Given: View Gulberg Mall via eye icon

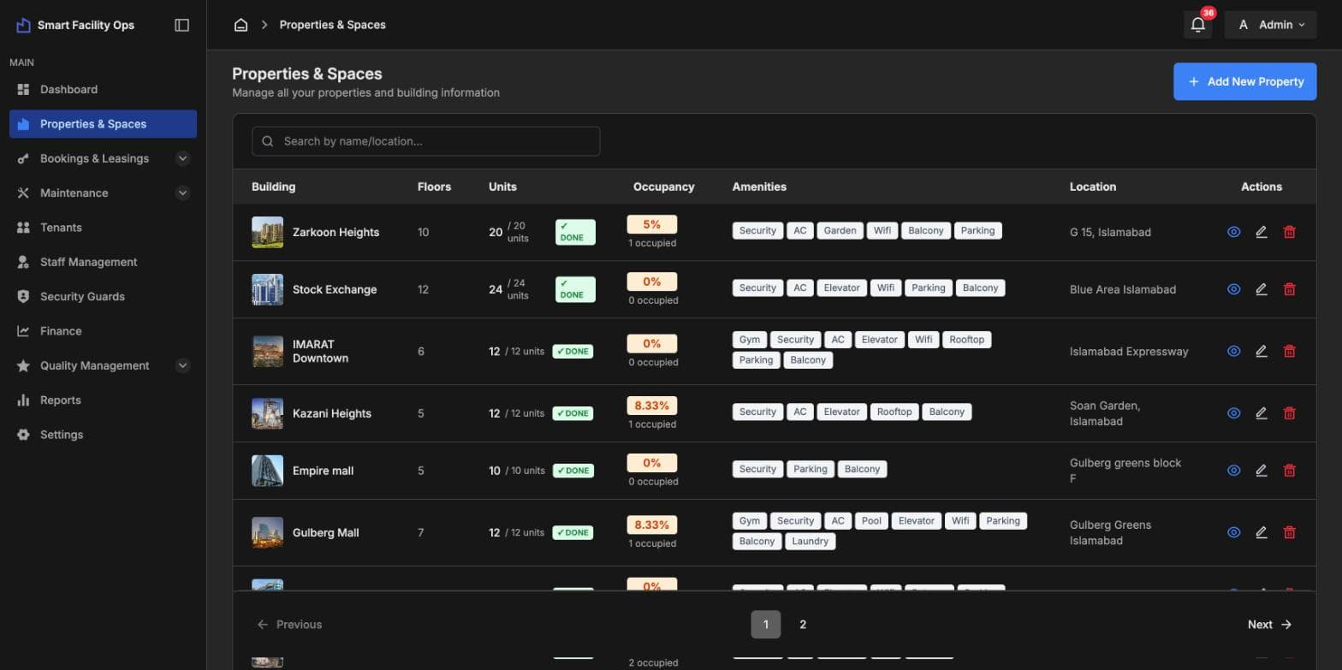Looking at the screenshot, I should (1233, 532).
